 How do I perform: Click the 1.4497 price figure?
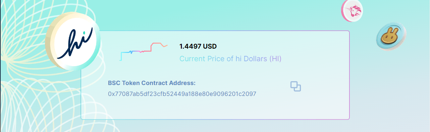click(x=190, y=46)
